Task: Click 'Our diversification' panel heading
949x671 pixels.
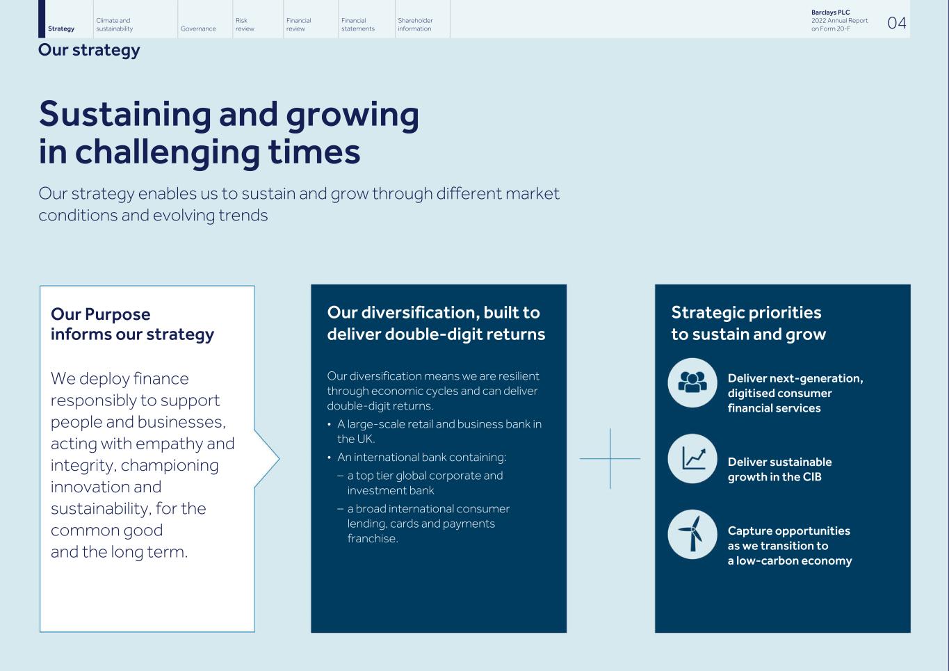Action: 436,323
